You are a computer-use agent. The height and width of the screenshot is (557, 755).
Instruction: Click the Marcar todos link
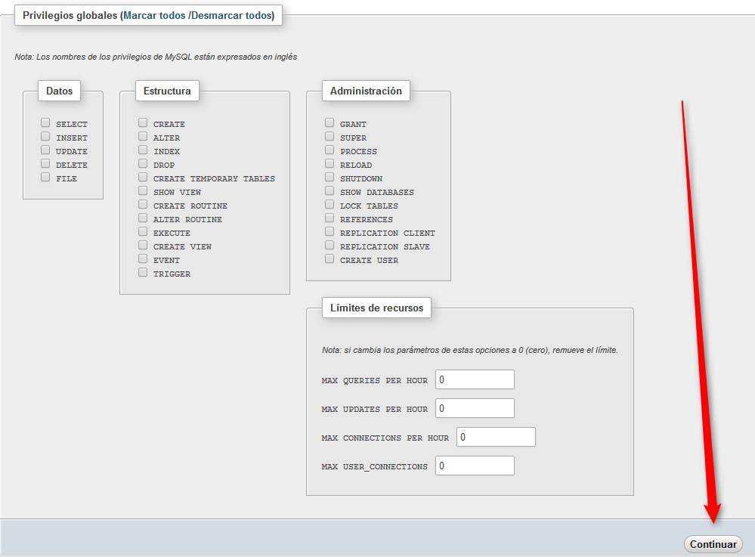point(154,15)
